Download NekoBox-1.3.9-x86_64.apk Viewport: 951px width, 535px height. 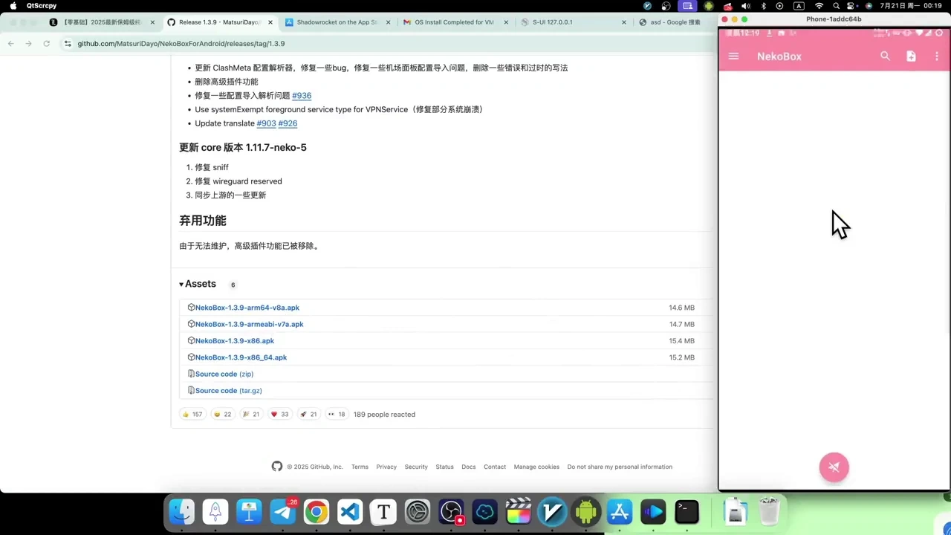(241, 357)
